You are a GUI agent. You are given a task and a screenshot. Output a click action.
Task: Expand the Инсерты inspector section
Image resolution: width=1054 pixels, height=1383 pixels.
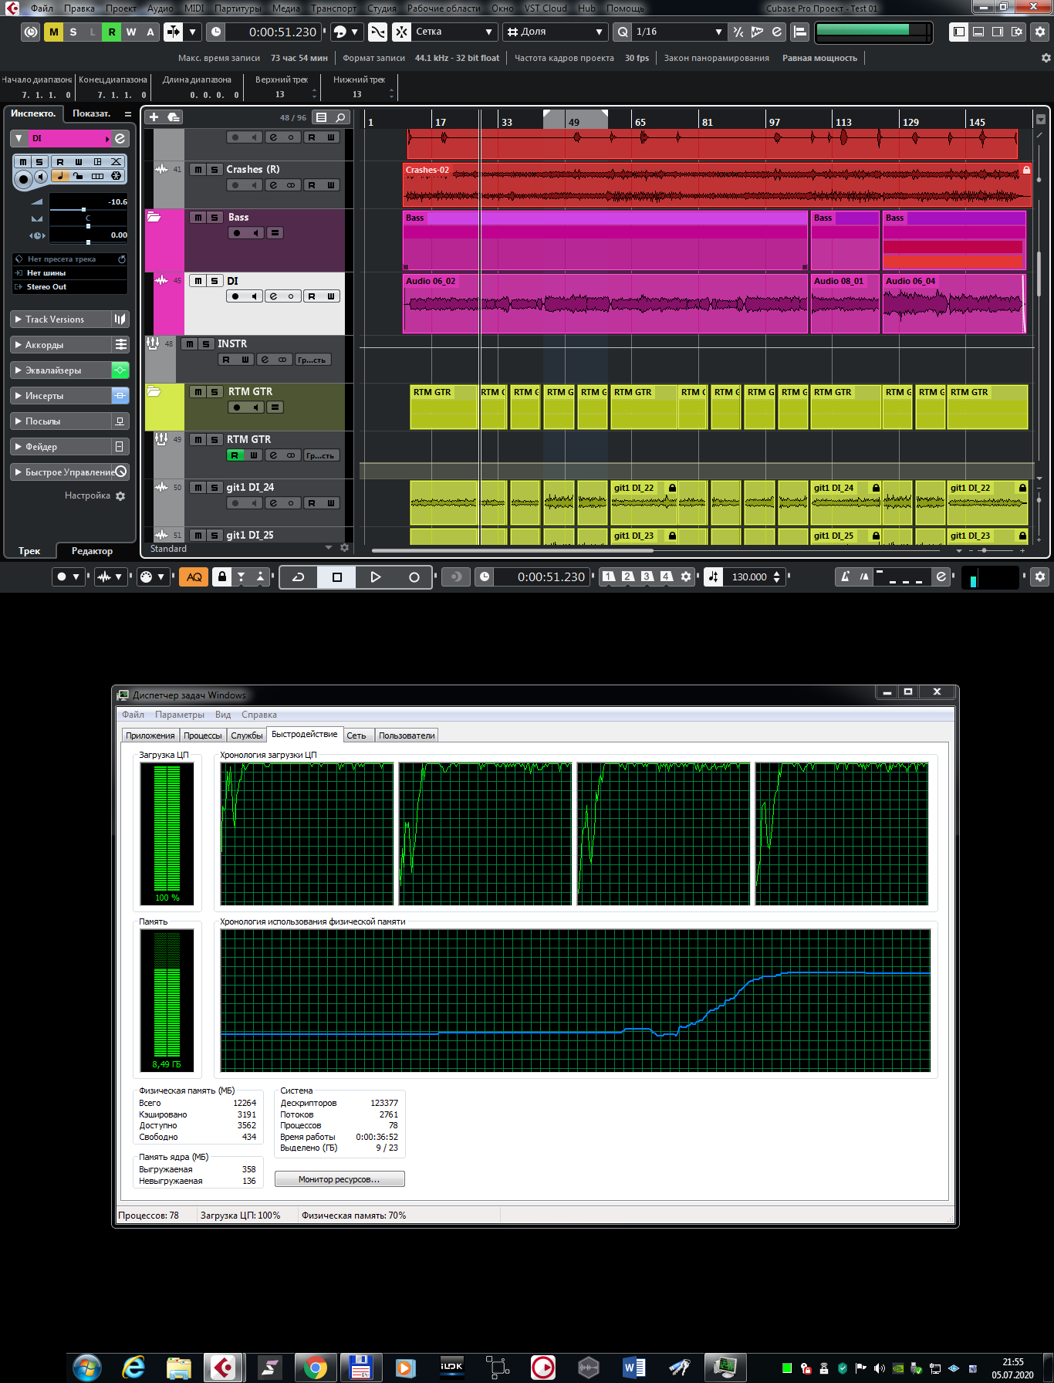click(x=60, y=396)
